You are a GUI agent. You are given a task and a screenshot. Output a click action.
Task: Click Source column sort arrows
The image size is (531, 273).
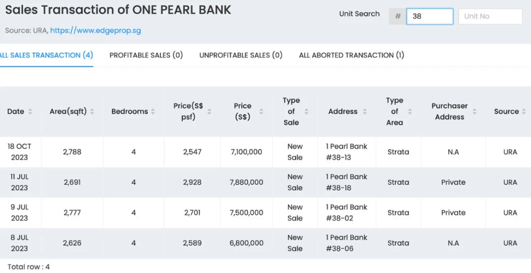(x=524, y=111)
